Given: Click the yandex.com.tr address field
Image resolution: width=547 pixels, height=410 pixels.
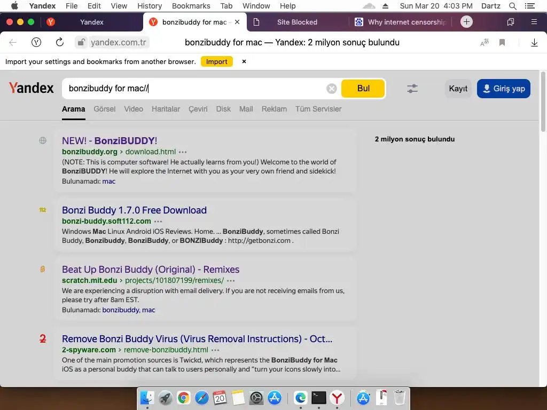Looking at the screenshot, I should point(118,43).
